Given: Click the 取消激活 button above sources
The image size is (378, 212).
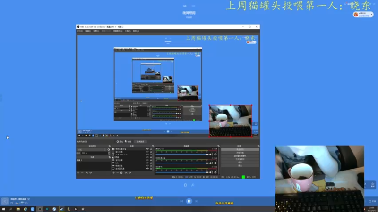Looking at the screenshot, I should coord(140,142).
